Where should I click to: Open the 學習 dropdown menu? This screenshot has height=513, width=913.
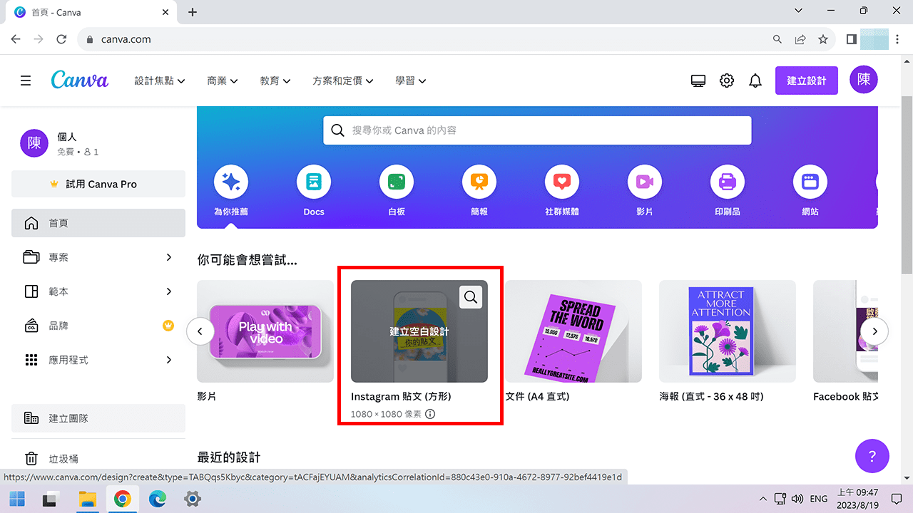click(410, 81)
